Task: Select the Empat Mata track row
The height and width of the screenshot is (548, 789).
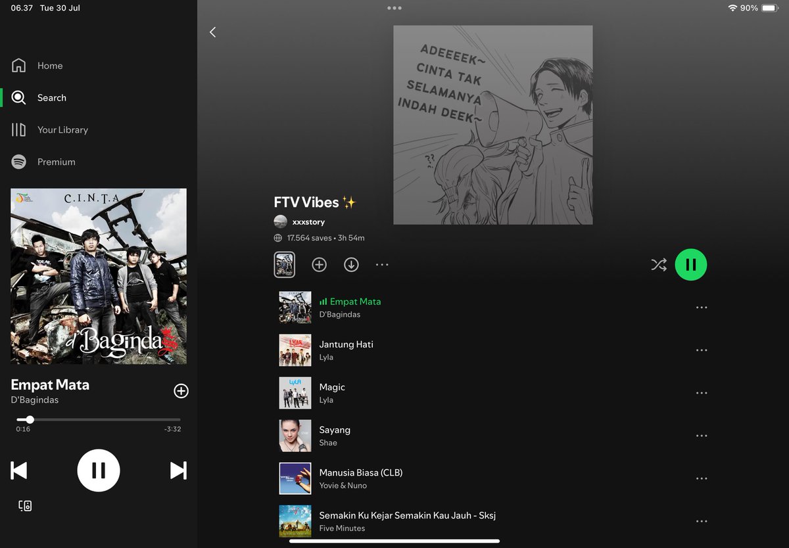Action: 493,308
